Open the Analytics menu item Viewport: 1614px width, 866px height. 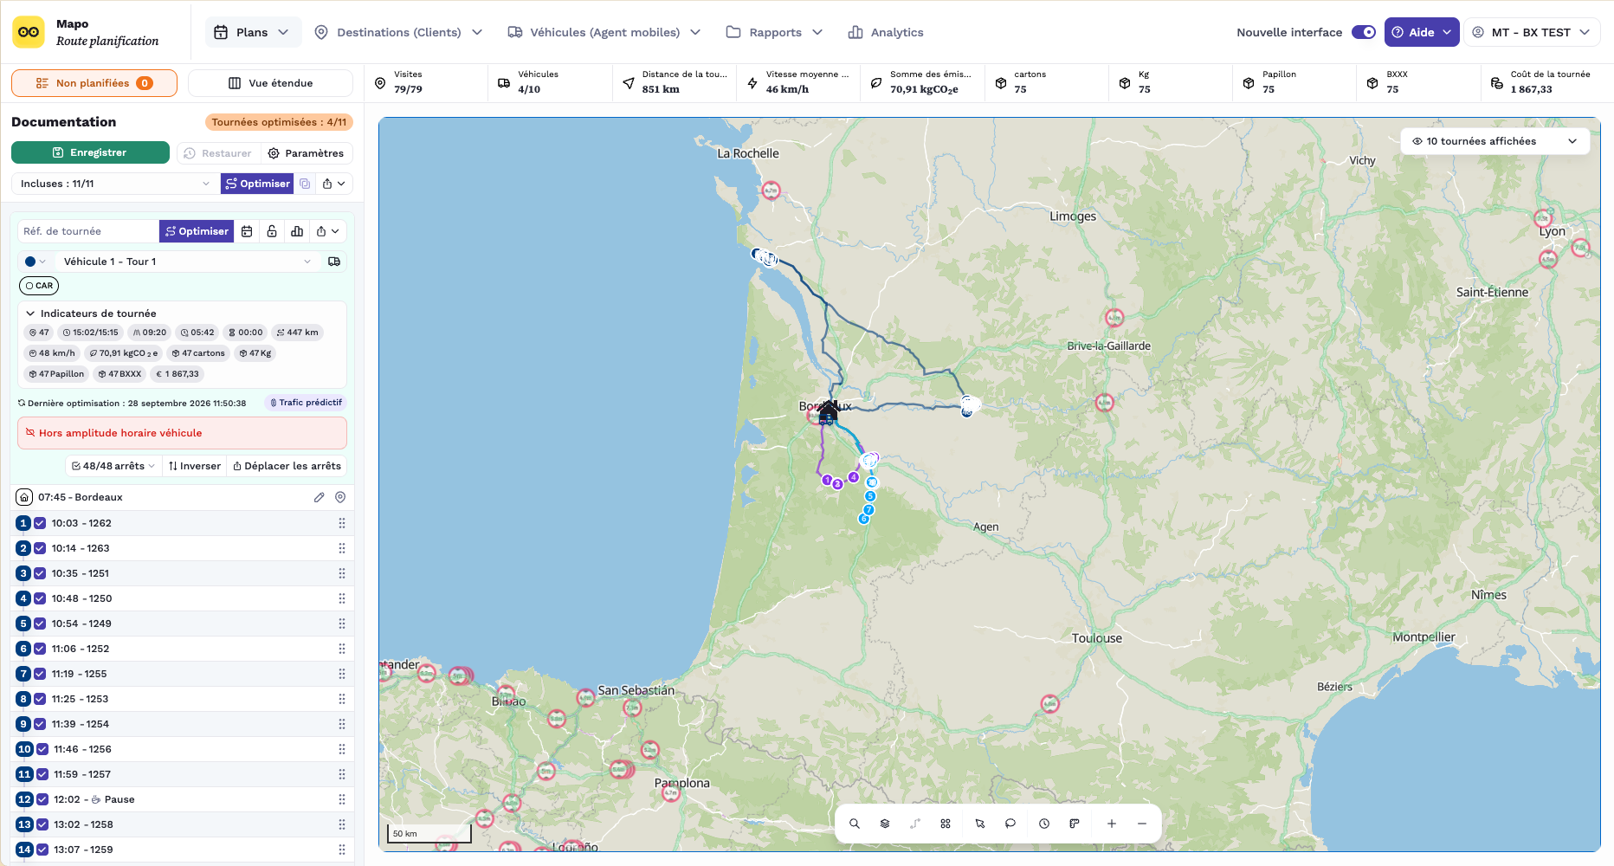point(886,32)
